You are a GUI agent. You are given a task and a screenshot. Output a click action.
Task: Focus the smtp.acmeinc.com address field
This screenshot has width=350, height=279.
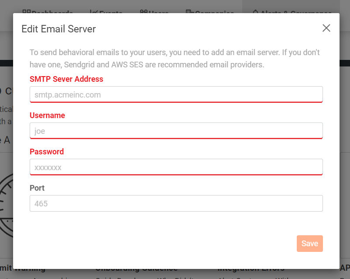pyautogui.click(x=176, y=94)
